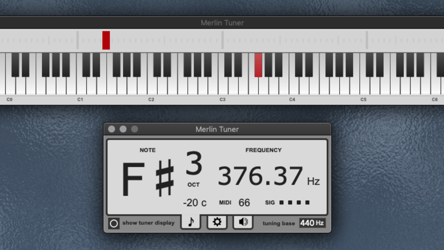Click the 376.37 frequency readout

tap(260, 175)
